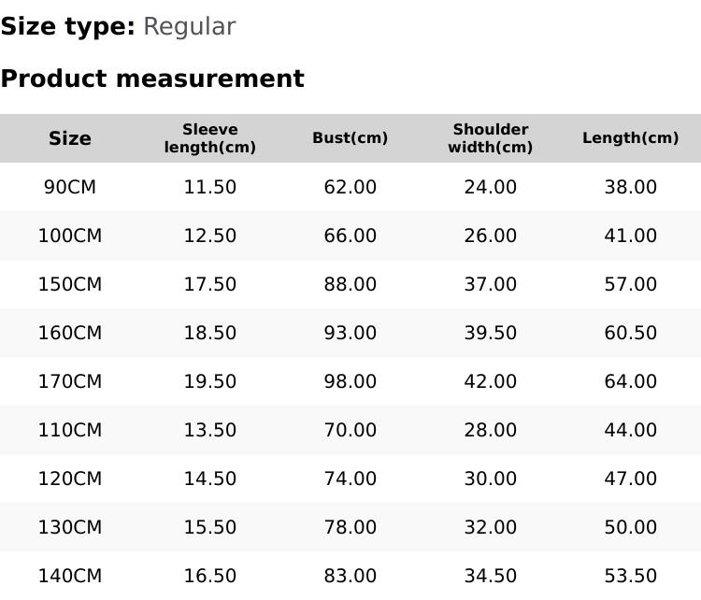Click the 100CM size cell
Screen dimensions: 701x600
[70, 236]
